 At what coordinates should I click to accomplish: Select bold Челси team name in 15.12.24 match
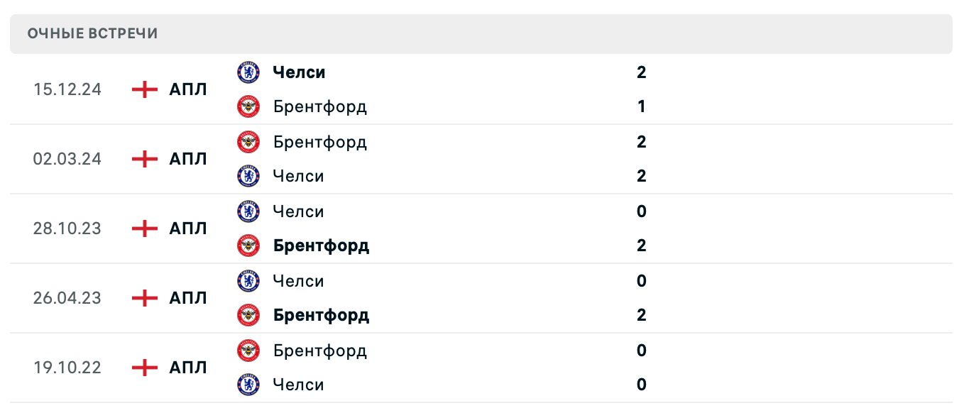click(x=299, y=72)
